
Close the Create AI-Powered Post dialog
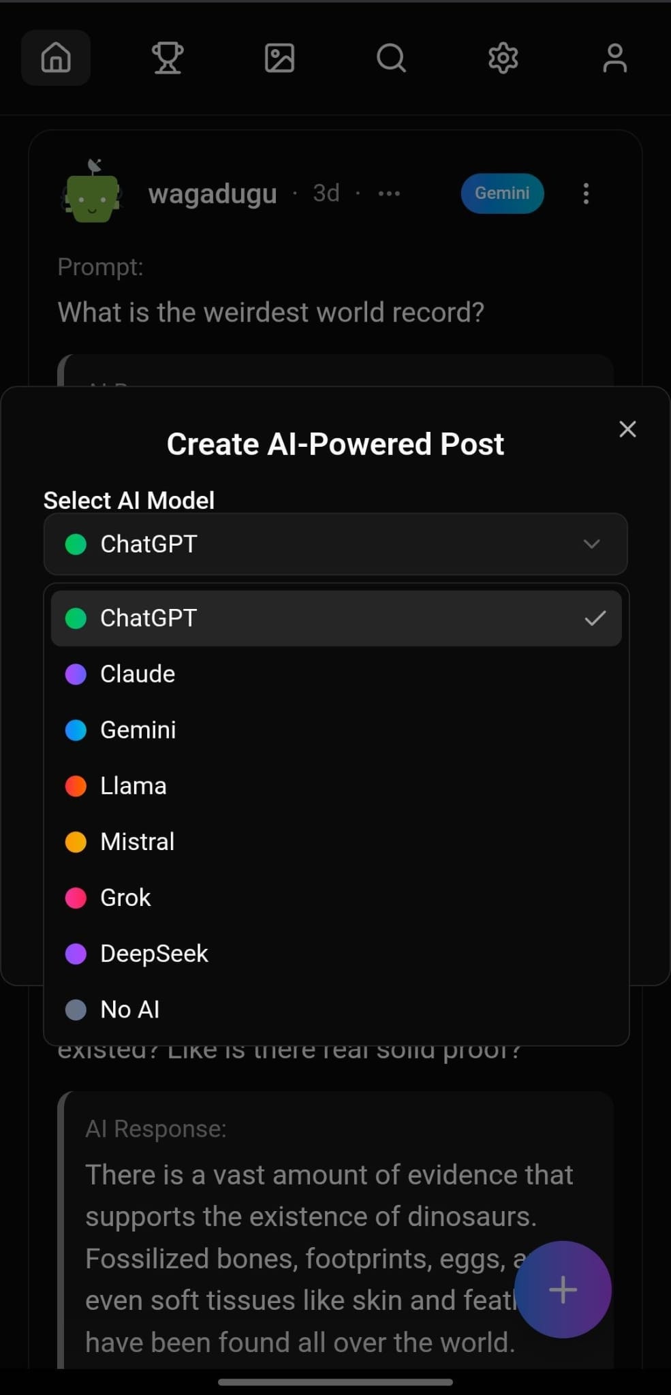tap(627, 428)
